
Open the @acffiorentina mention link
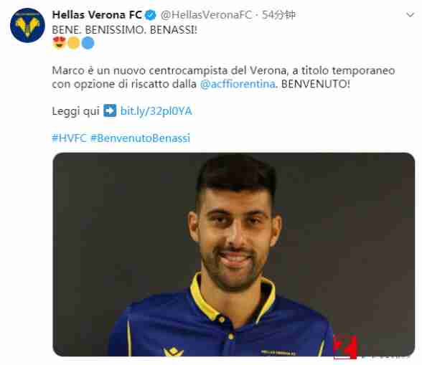point(238,84)
